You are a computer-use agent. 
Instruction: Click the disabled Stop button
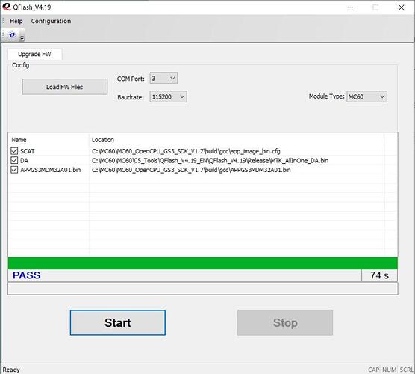click(x=285, y=322)
